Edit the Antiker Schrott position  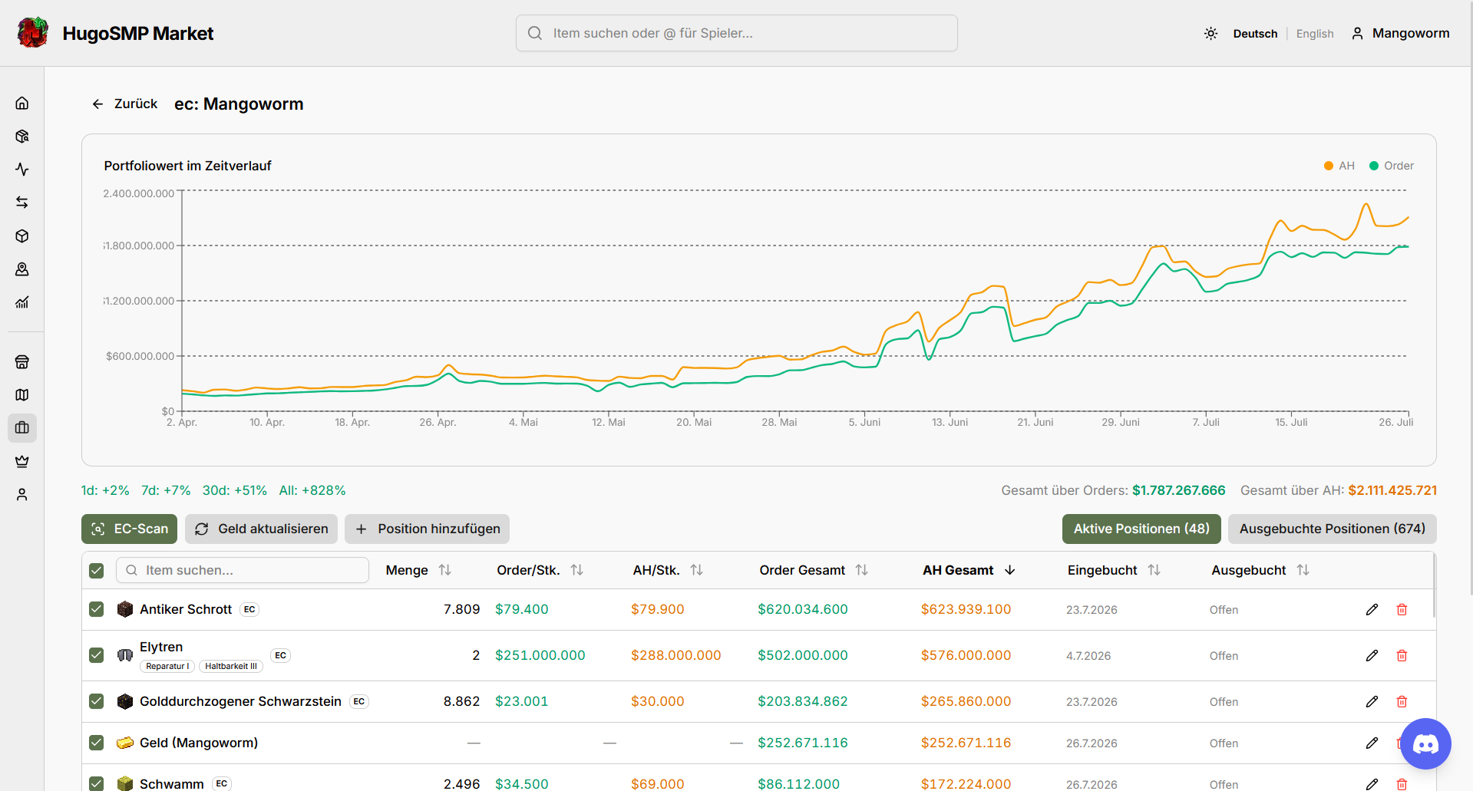click(1372, 610)
